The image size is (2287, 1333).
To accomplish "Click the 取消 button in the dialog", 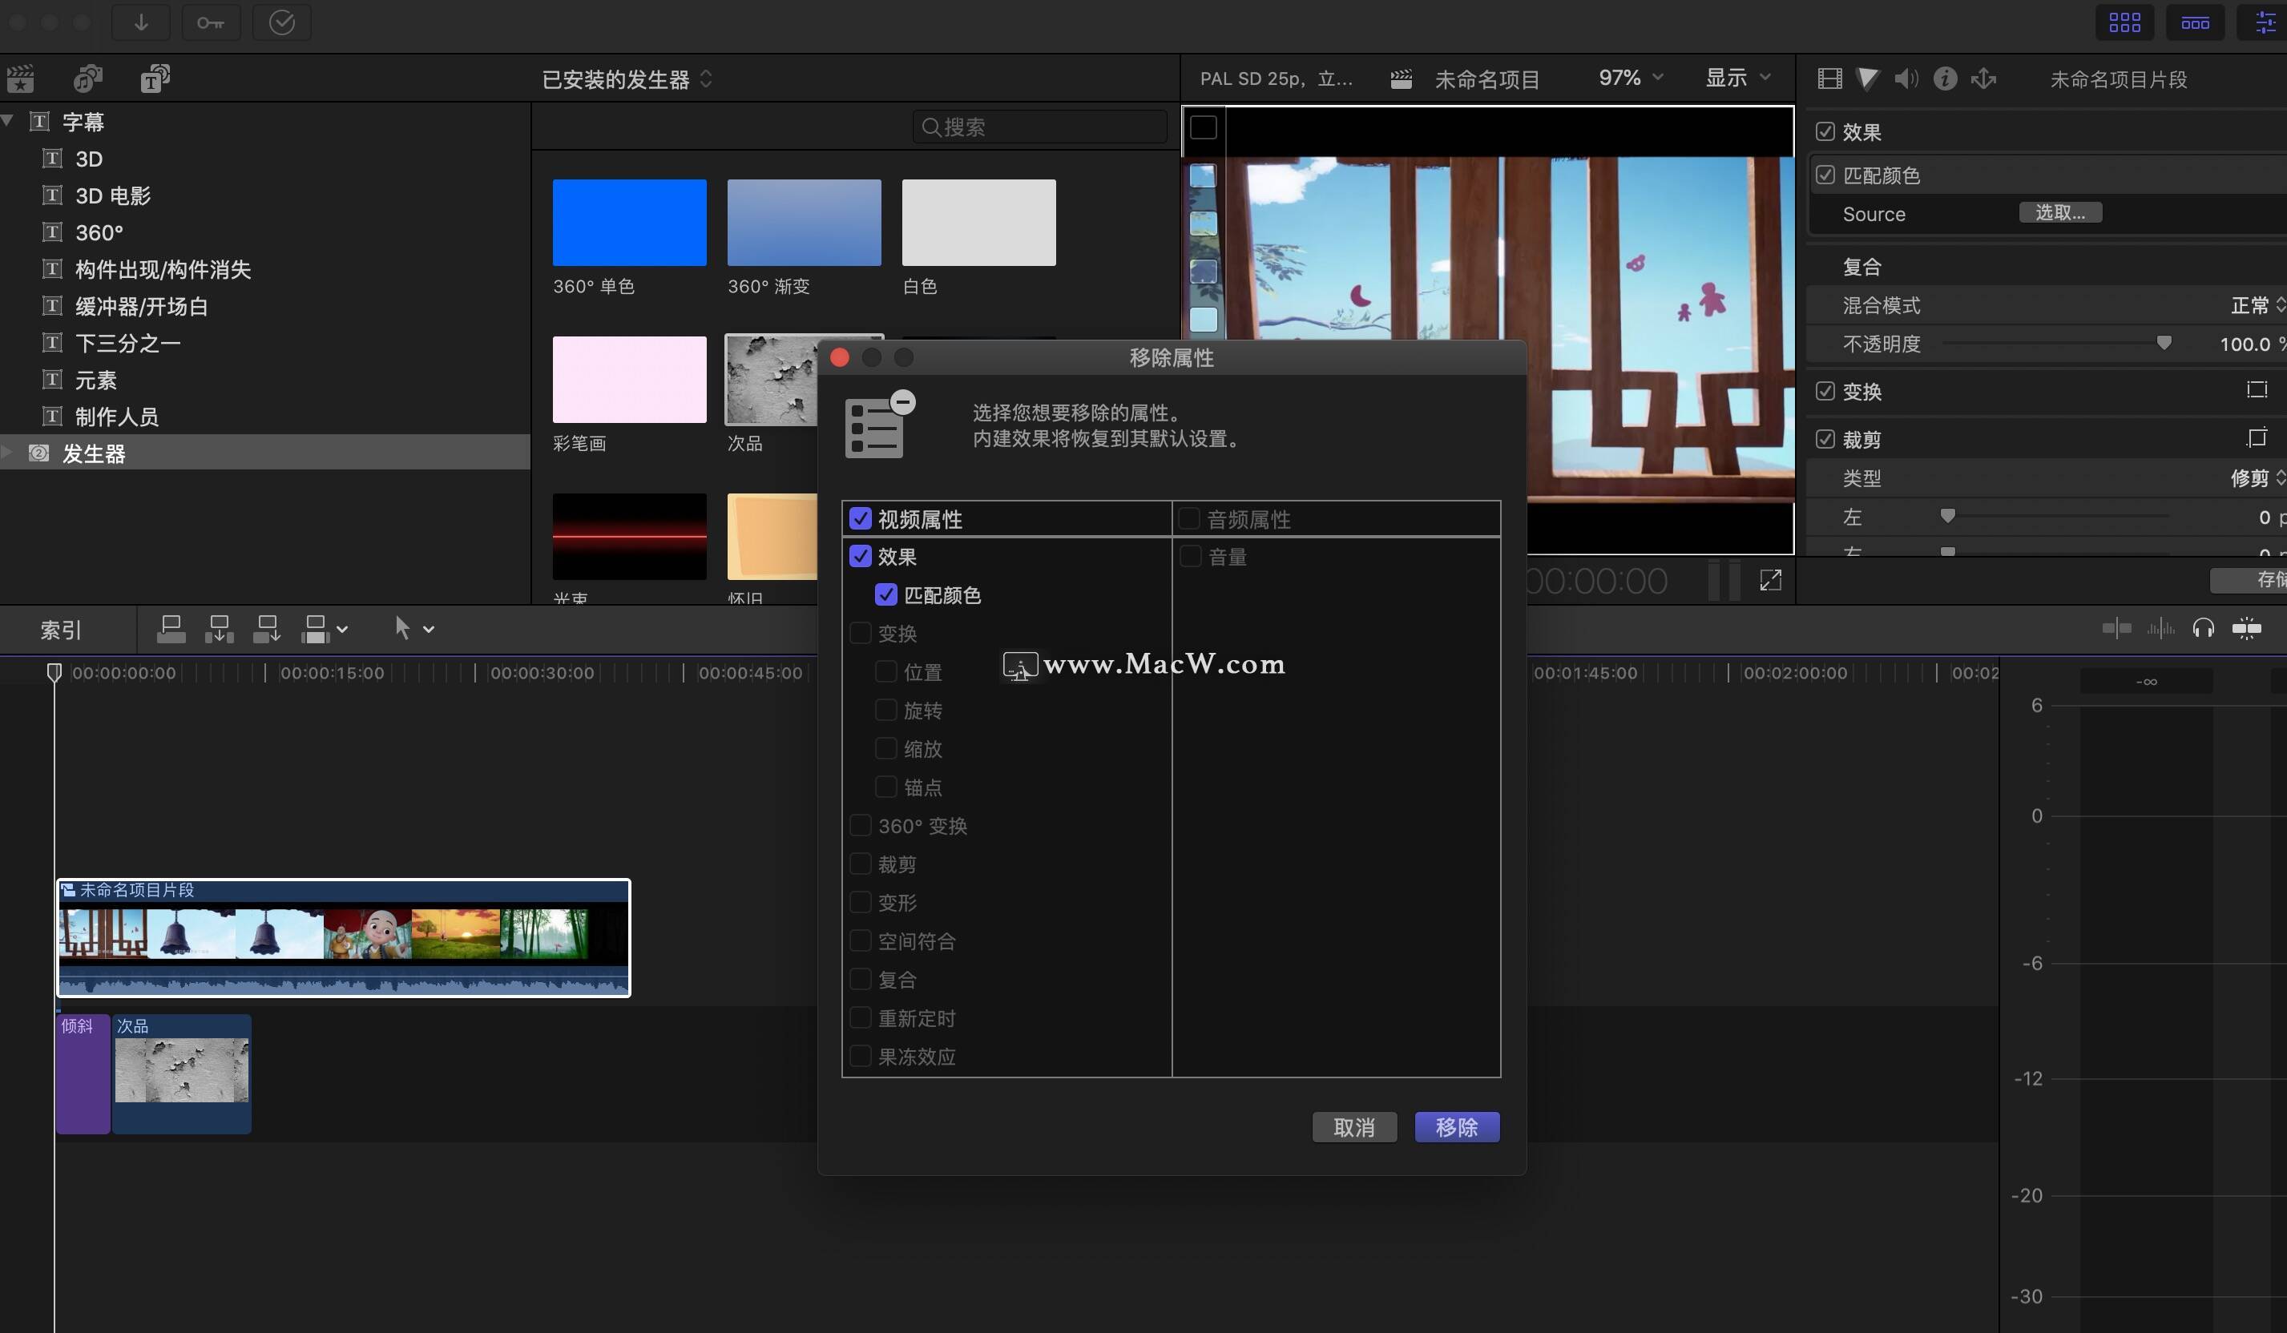I will [1354, 1127].
